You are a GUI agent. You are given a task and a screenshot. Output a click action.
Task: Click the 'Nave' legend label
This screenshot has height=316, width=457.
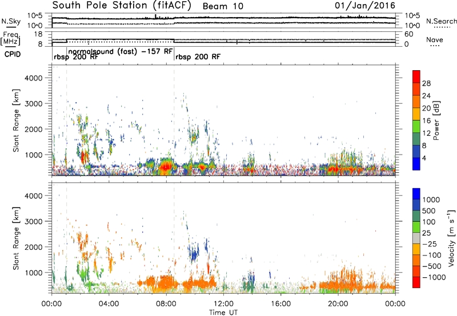(435, 39)
